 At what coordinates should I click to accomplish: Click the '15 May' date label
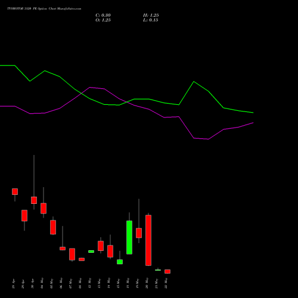click(x=118, y=283)
